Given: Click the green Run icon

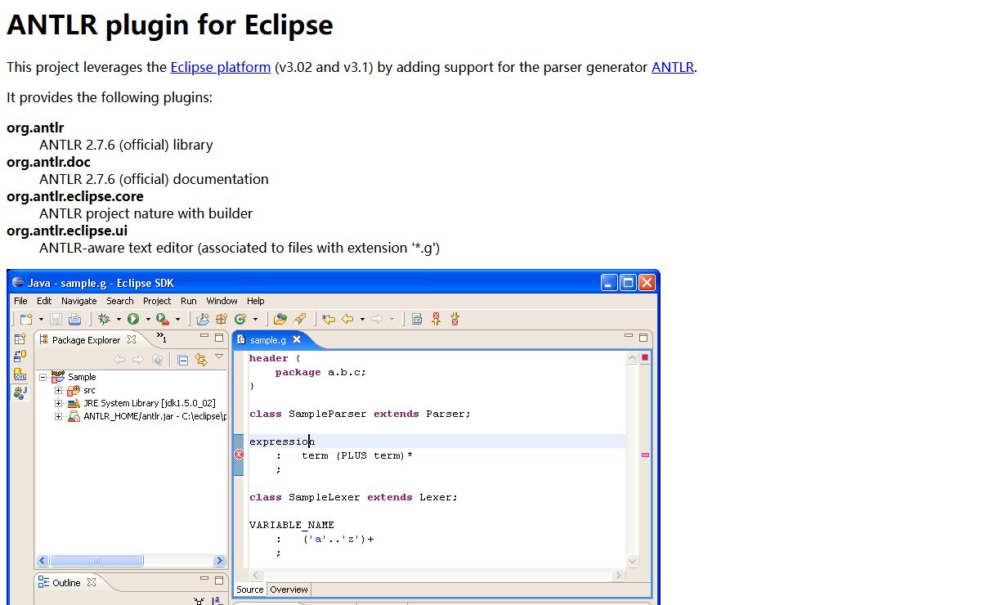Looking at the screenshot, I should 133,319.
